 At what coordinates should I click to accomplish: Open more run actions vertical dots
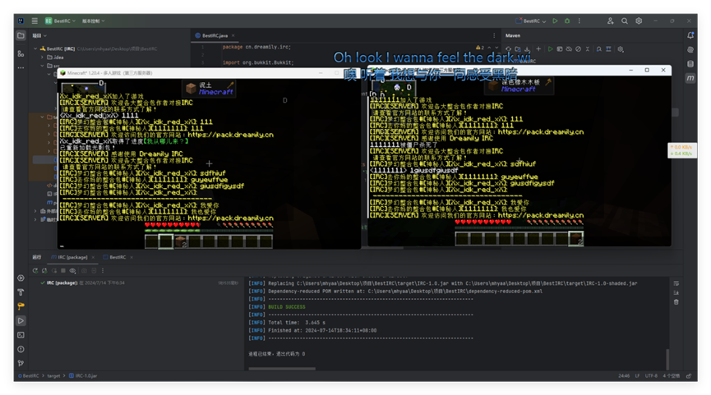579,21
